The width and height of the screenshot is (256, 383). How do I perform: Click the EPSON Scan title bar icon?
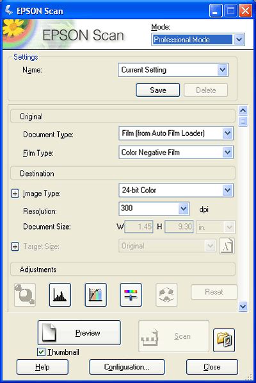9,11
